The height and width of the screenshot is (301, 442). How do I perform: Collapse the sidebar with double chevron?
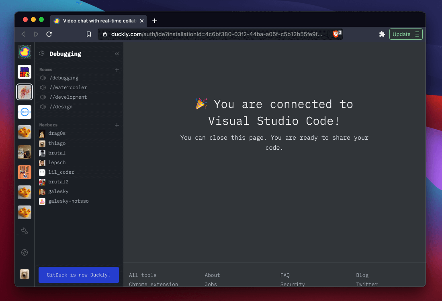pos(117,54)
